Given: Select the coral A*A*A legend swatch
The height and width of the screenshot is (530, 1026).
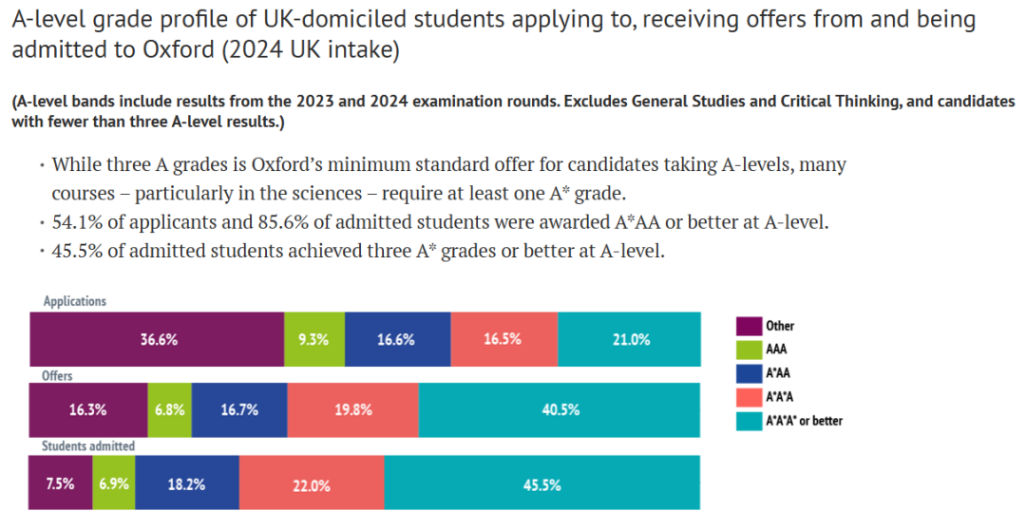Looking at the screenshot, I should (750, 396).
